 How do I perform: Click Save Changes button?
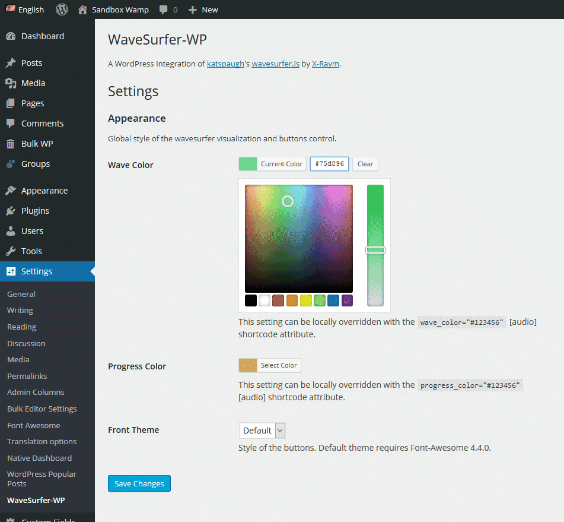139,483
